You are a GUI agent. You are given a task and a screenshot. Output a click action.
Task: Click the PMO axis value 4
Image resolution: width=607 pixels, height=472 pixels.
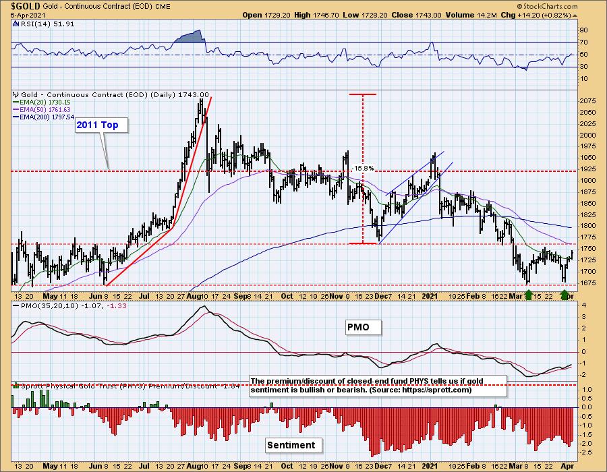[x=584, y=305]
